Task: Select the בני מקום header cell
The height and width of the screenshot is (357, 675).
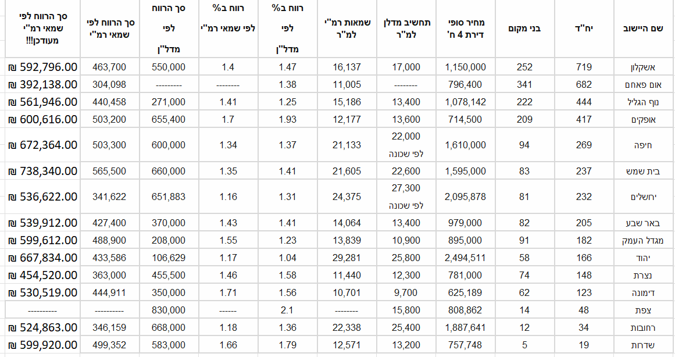Action: coord(524,28)
